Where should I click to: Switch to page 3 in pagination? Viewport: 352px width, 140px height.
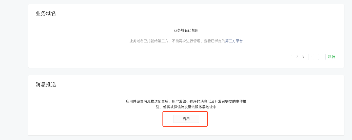(303, 57)
